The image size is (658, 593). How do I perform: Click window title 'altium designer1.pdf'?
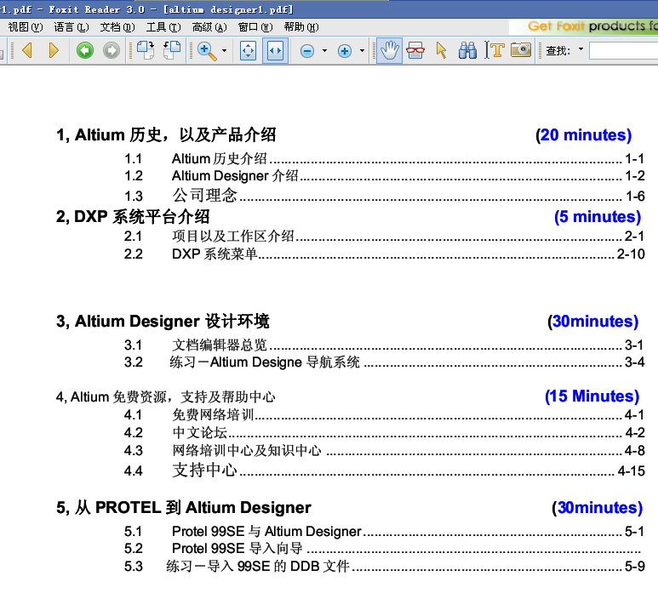(x=228, y=9)
